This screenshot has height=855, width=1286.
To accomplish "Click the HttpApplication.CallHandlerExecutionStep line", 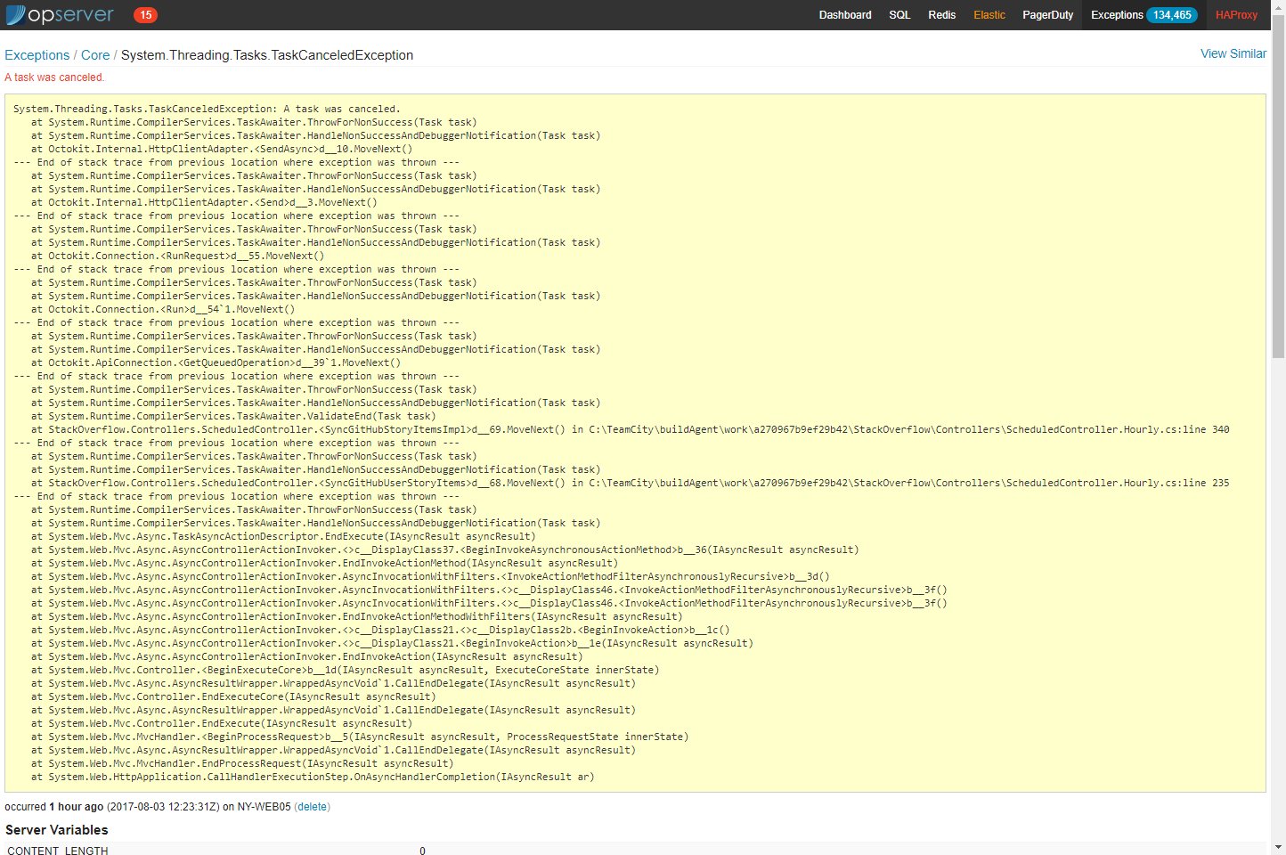I will [313, 777].
